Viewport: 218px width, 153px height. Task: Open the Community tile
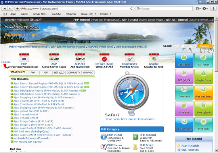[x=184, y=93]
